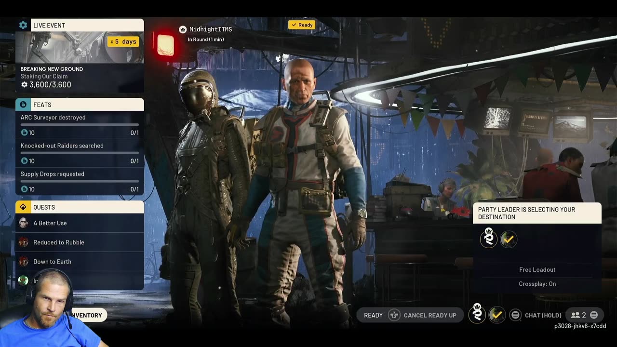Click the 5 days timer badge
This screenshot has height=347, width=617.
123,42
